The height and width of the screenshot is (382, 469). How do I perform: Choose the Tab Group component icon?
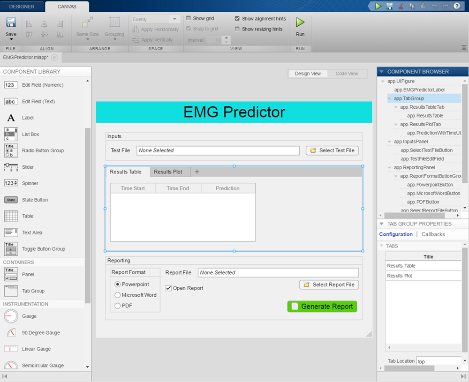11,291
